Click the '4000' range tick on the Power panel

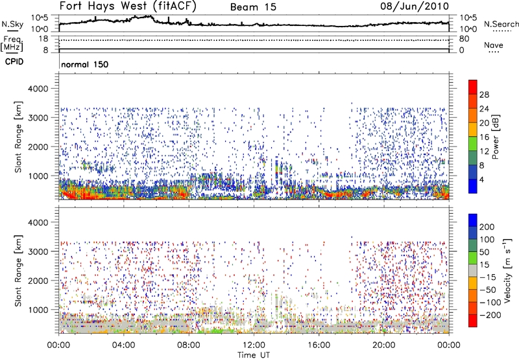pyautogui.click(x=38, y=89)
